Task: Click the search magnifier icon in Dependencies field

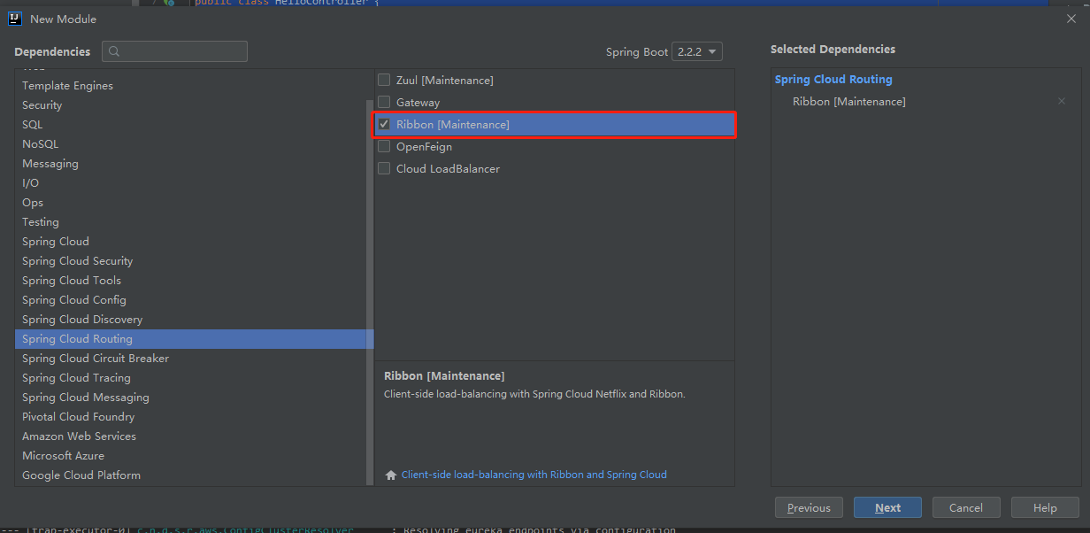Action: (x=115, y=51)
